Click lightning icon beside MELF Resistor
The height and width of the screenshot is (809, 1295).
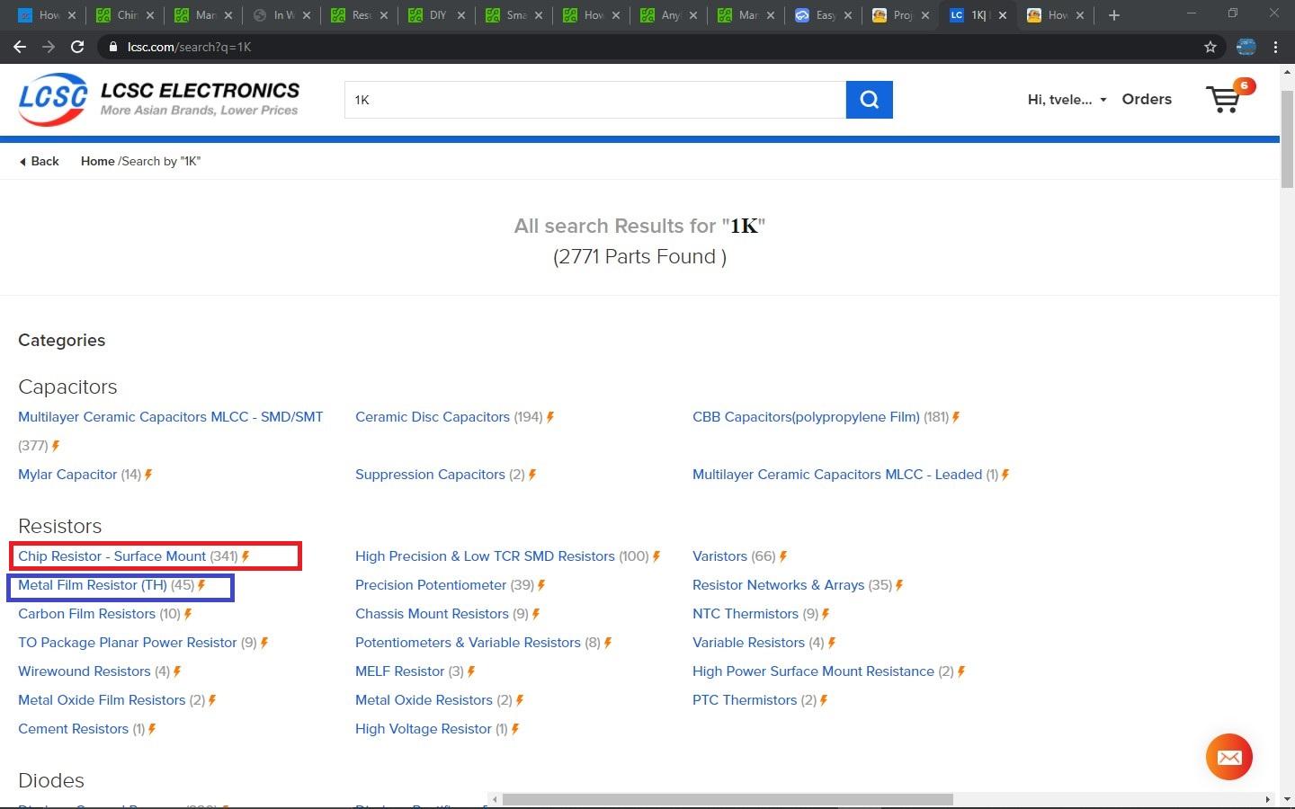coord(471,671)
